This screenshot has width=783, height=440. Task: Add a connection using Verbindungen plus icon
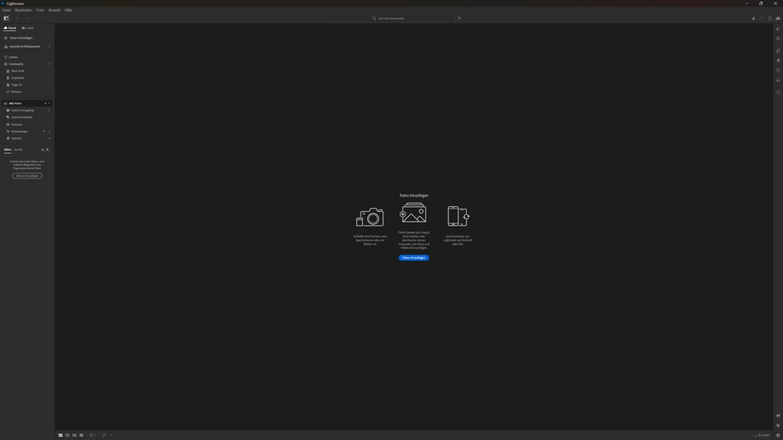tap(44, 131)
